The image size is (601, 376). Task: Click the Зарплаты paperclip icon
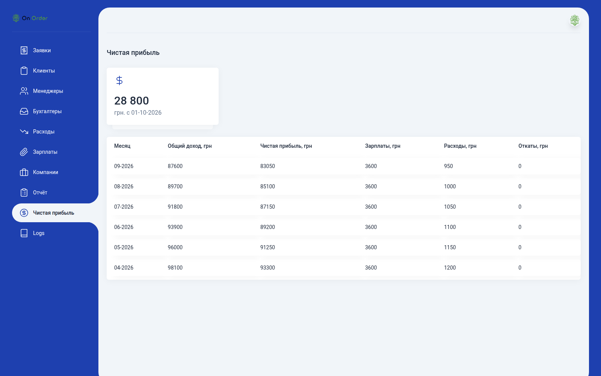pyautogui.click(x=24, y=152)
